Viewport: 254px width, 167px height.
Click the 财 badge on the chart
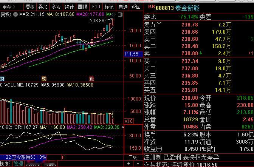[2, 79]
